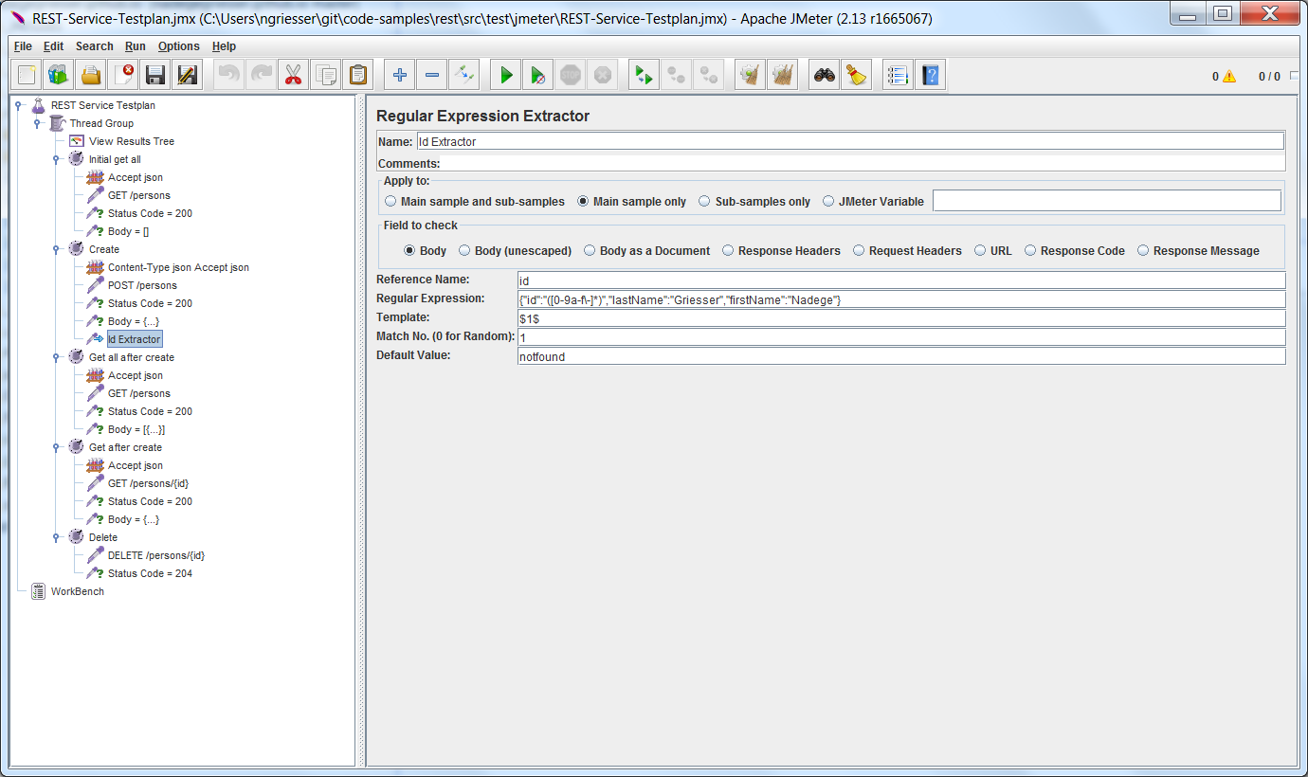The height and width of the screenshot is (777, 1308).
Task: Collapse all tree nodes with minus icon
Action: [432, 75]
